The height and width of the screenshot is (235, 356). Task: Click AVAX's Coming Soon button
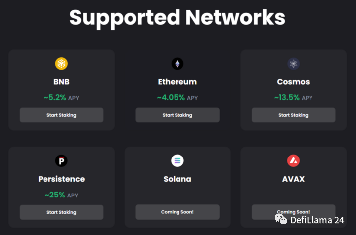pos(293,212)
